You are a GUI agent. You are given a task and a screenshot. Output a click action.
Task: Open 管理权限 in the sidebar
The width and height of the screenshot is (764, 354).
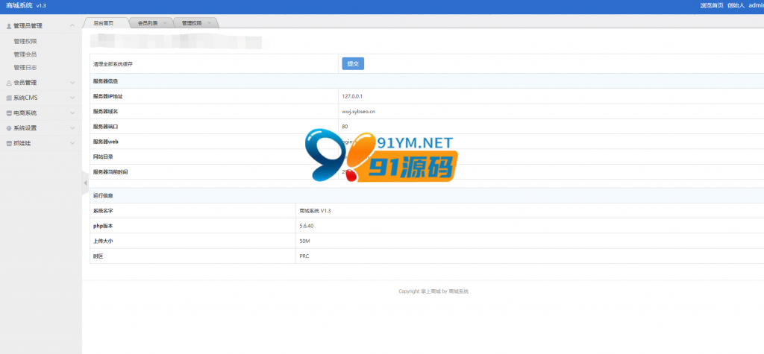coord(25,42)
